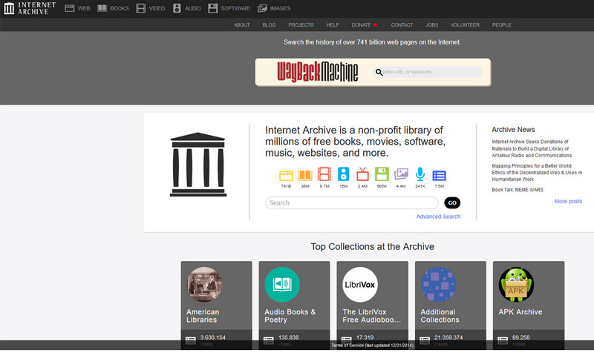
Task: Open the Web section icon in navbar
Action: pos(69,8)
